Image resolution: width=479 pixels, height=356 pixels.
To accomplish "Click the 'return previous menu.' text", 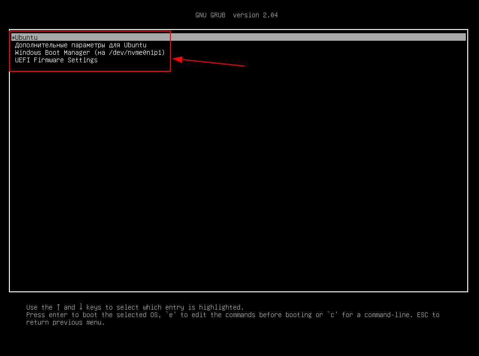I will (65, 322).
